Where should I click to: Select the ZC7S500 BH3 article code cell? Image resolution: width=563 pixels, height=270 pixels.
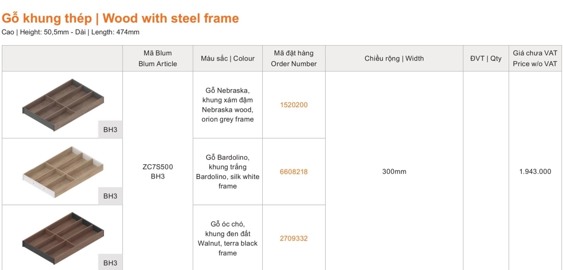pyautogui.click(x=158, y=172)
